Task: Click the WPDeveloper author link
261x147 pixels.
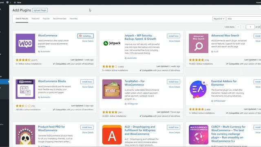Action: 219,101
